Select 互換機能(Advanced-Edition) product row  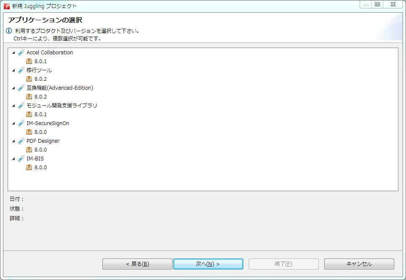60,88
